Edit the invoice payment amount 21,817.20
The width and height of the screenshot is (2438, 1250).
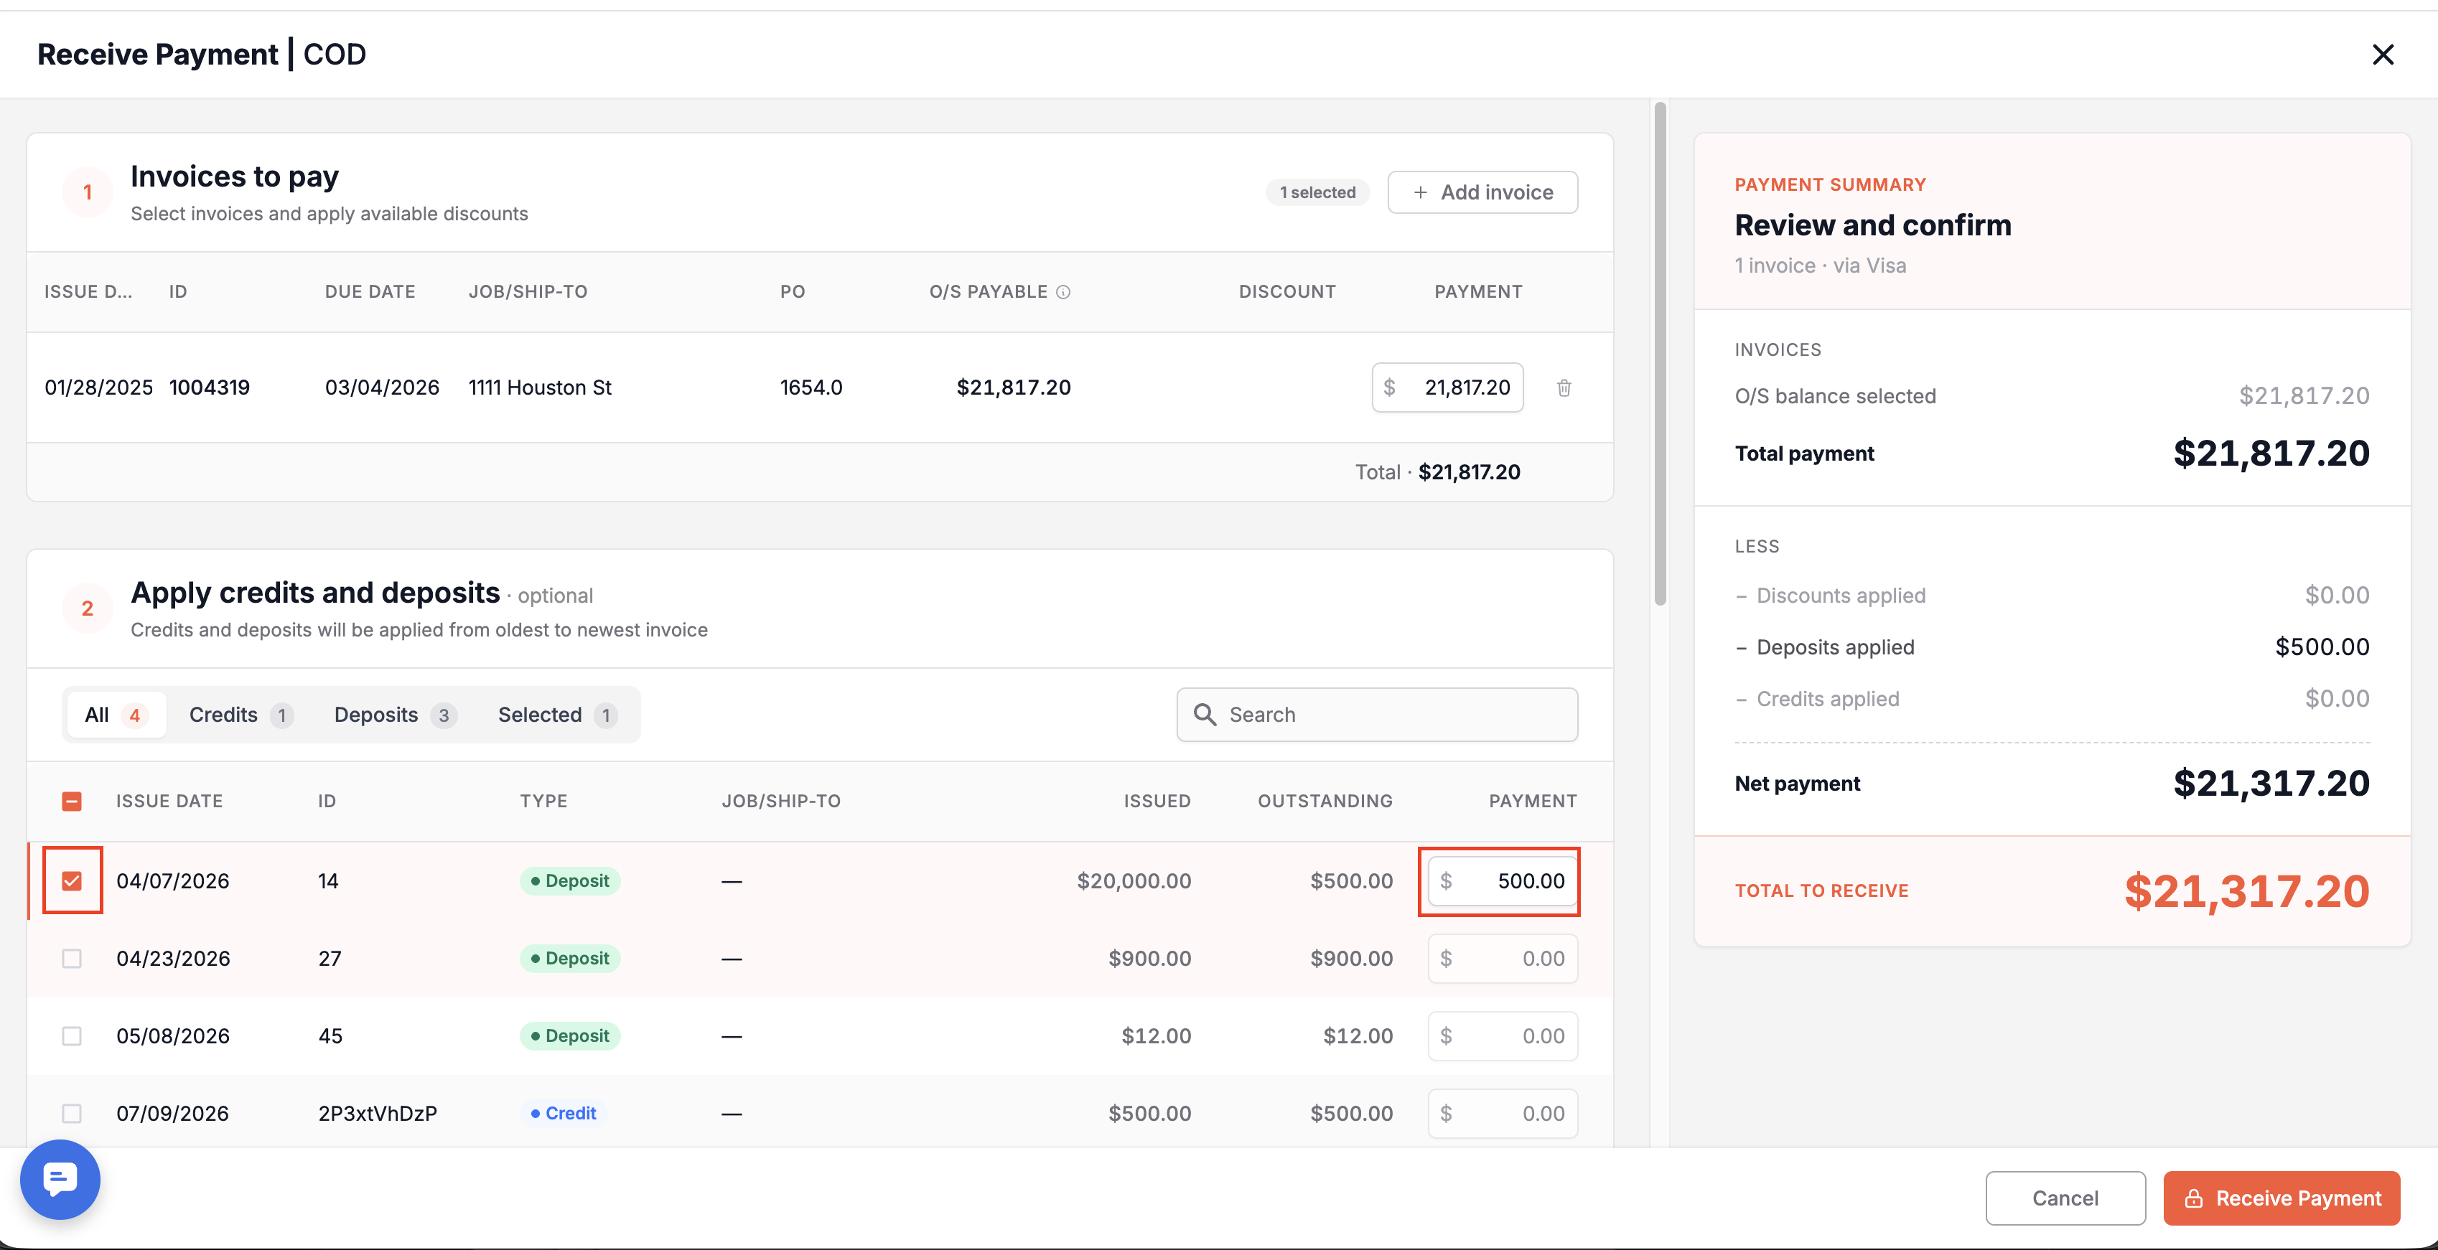1447,388
